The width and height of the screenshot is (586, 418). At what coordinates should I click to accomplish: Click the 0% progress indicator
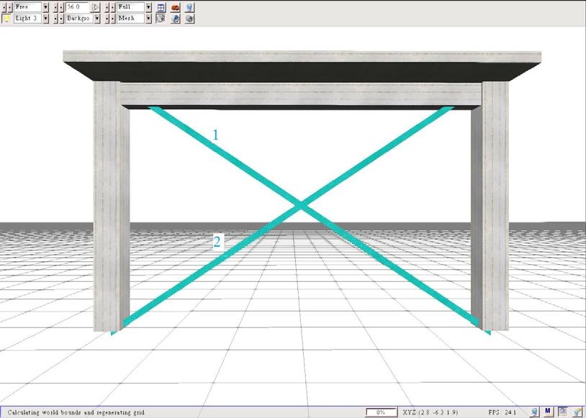pos(382,412)
